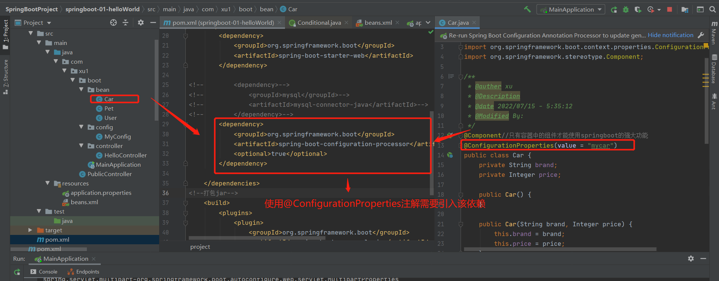719x281 pixels.
Task: Close the pom.xml tab
Action: pyautogui.click(x=279, y=22)
